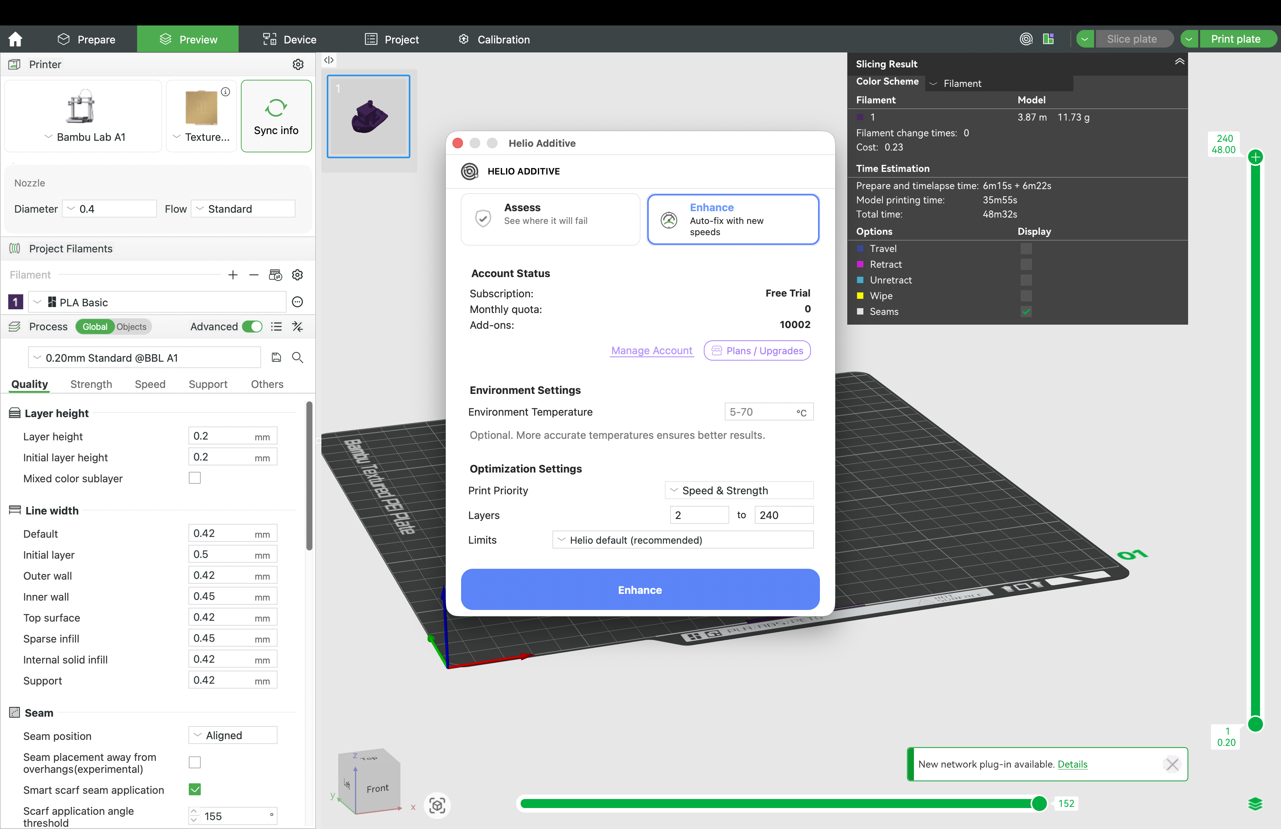The image size is (1281, 829).
Task: Collapse the Slicing Result panel
Action: (x=1179, y=61)
